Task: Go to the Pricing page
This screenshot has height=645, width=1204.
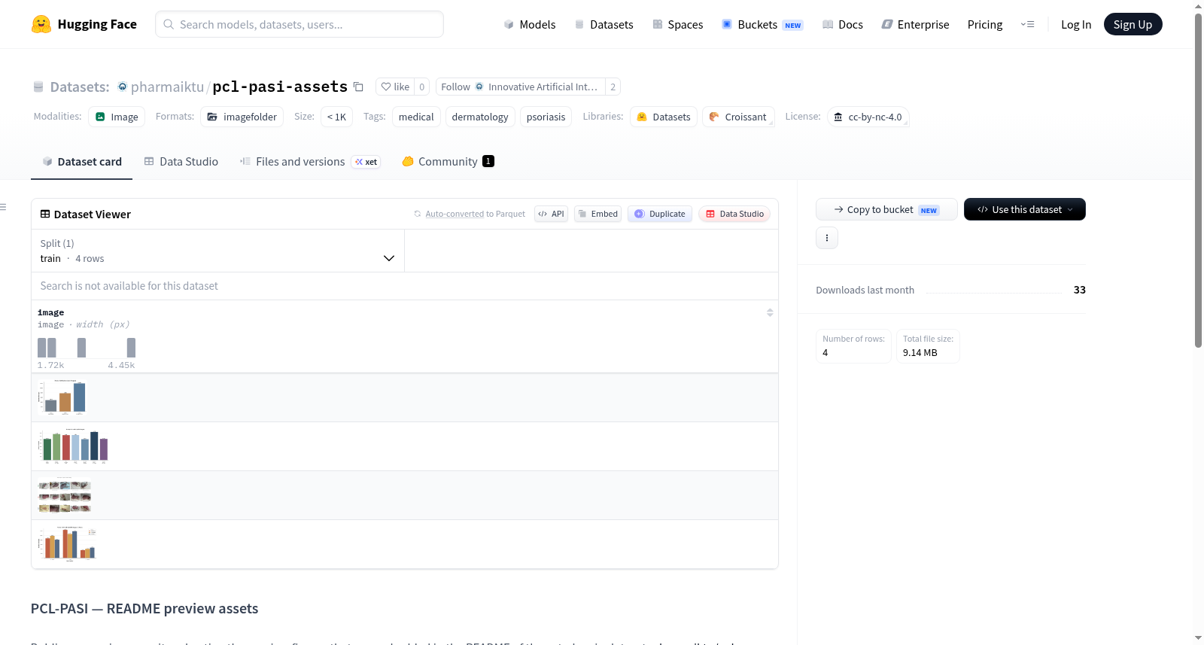Action: pos(985,24)
